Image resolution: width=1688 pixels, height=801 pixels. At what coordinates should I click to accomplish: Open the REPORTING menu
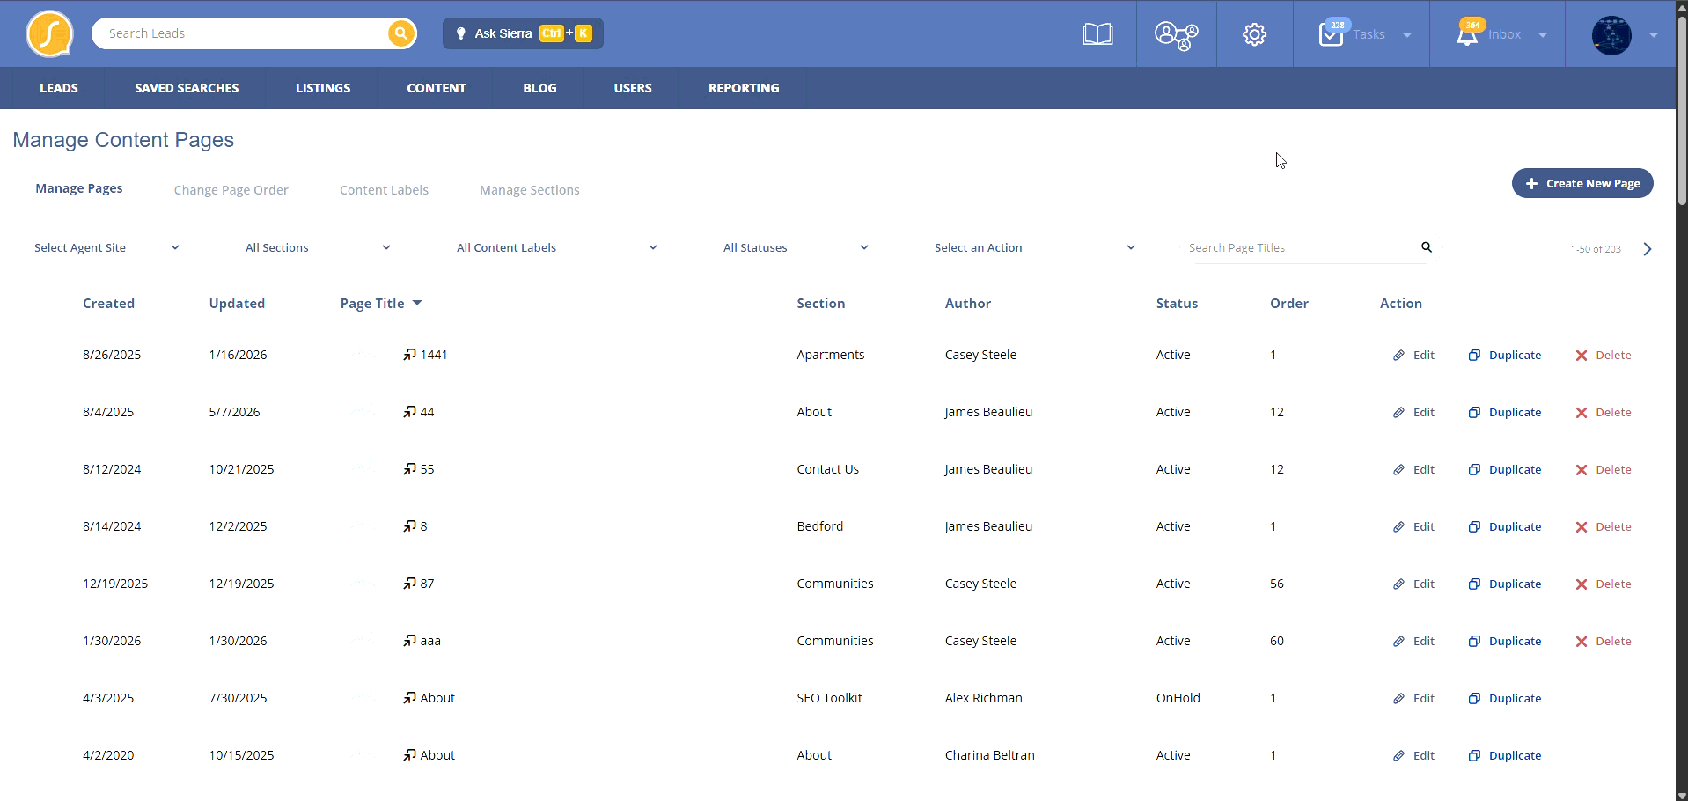point(744,88)
